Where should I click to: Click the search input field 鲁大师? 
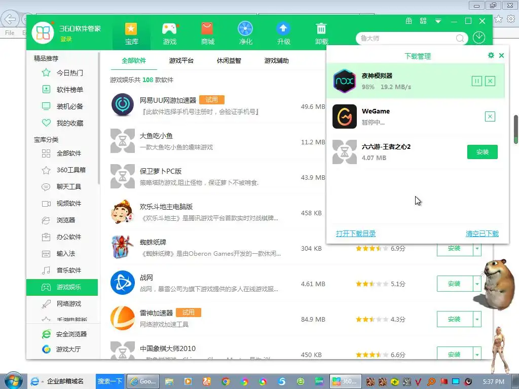(x=407, y=38)
